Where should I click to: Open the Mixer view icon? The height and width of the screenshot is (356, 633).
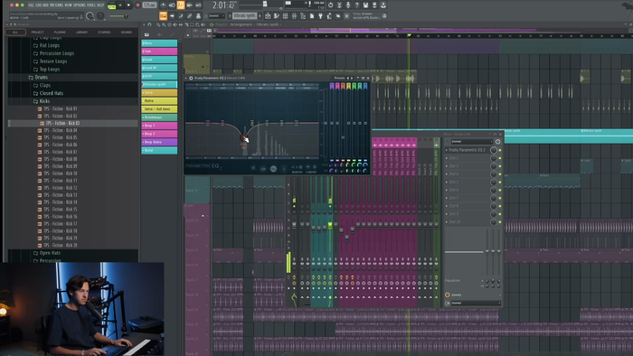(x=294, y=15)
